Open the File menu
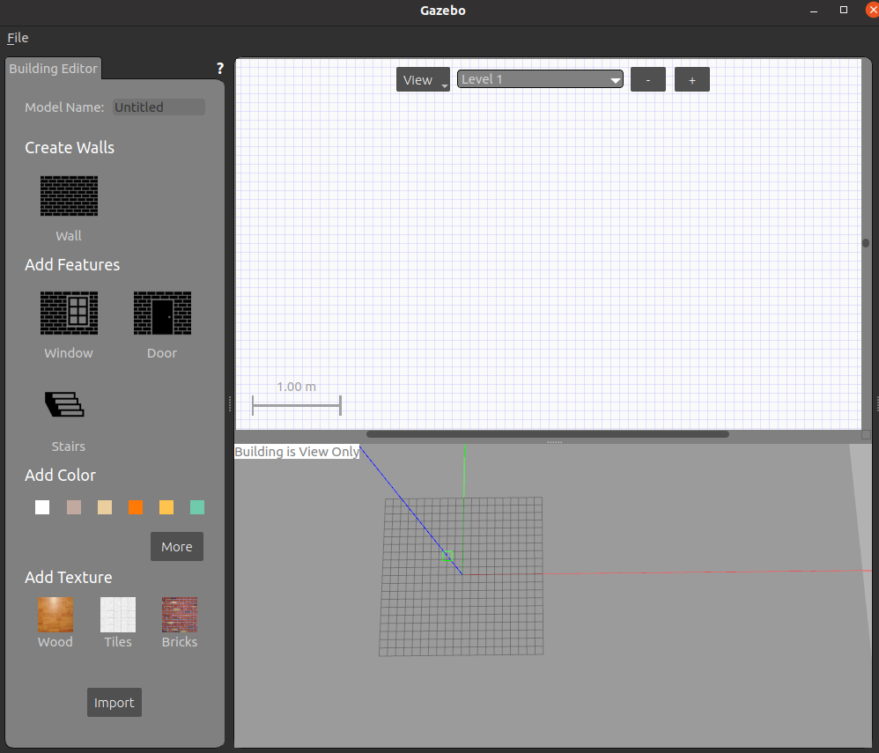This screenshot has height=753, width=879. click(x=18, y=38)
